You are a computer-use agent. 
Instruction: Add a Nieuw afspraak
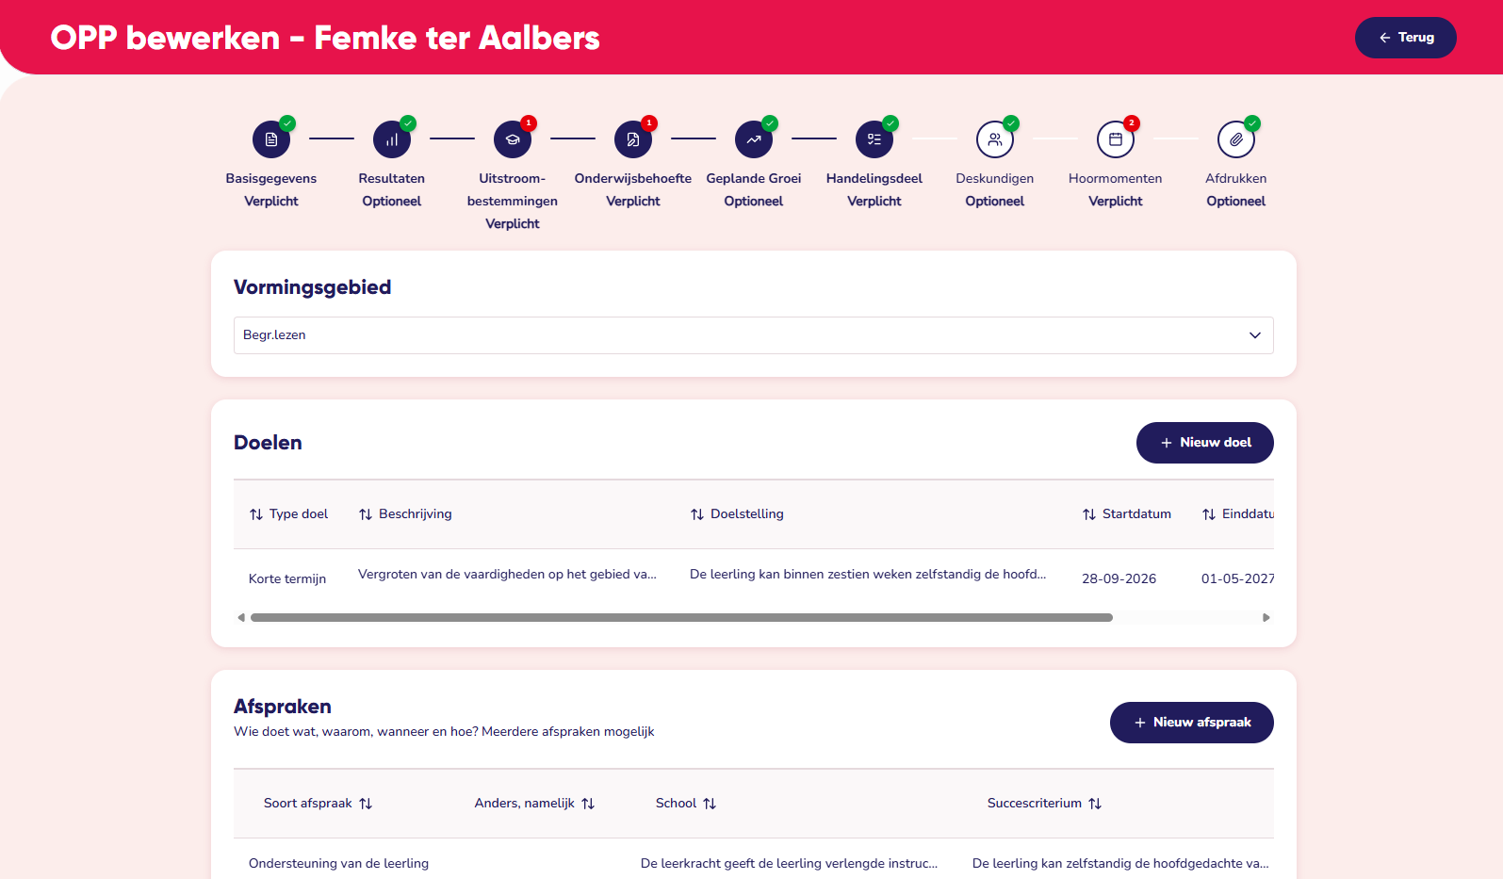[1192, 723]
